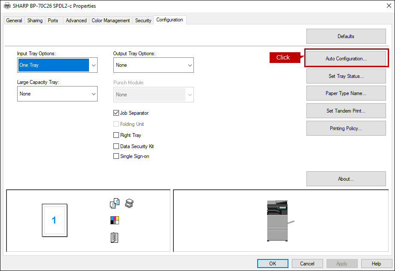Uncheck the Job Separator checkbox
The height and width of the screenshot is (271, 395).
point(116,113)
